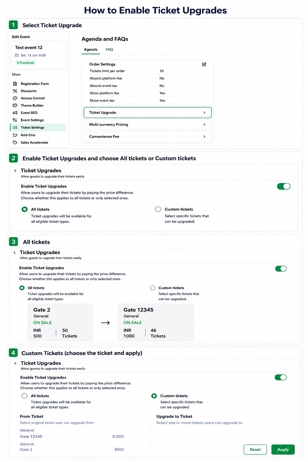Switch to the FAQ tab

pyautogui.click(x=109, y=50)
